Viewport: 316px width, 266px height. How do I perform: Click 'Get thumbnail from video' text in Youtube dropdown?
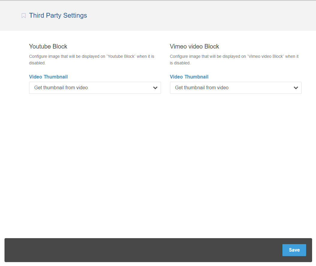tap(61, 88)
